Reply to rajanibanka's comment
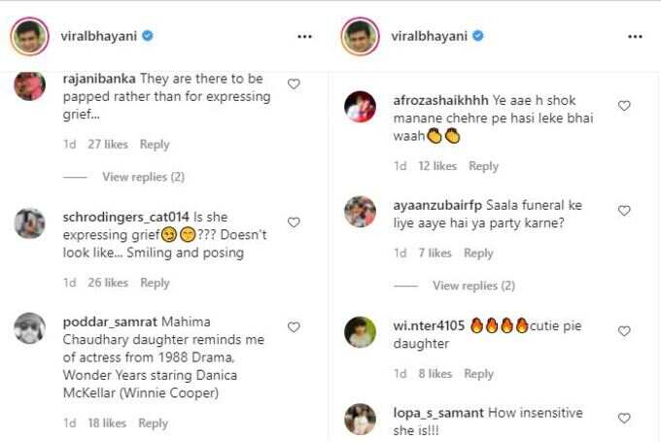The image size is (661, 442). tap(155, 145)
